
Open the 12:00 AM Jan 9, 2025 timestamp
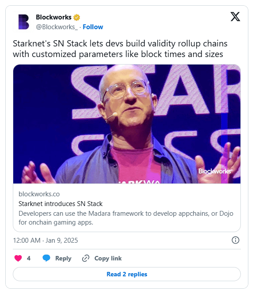pos(46,241)
